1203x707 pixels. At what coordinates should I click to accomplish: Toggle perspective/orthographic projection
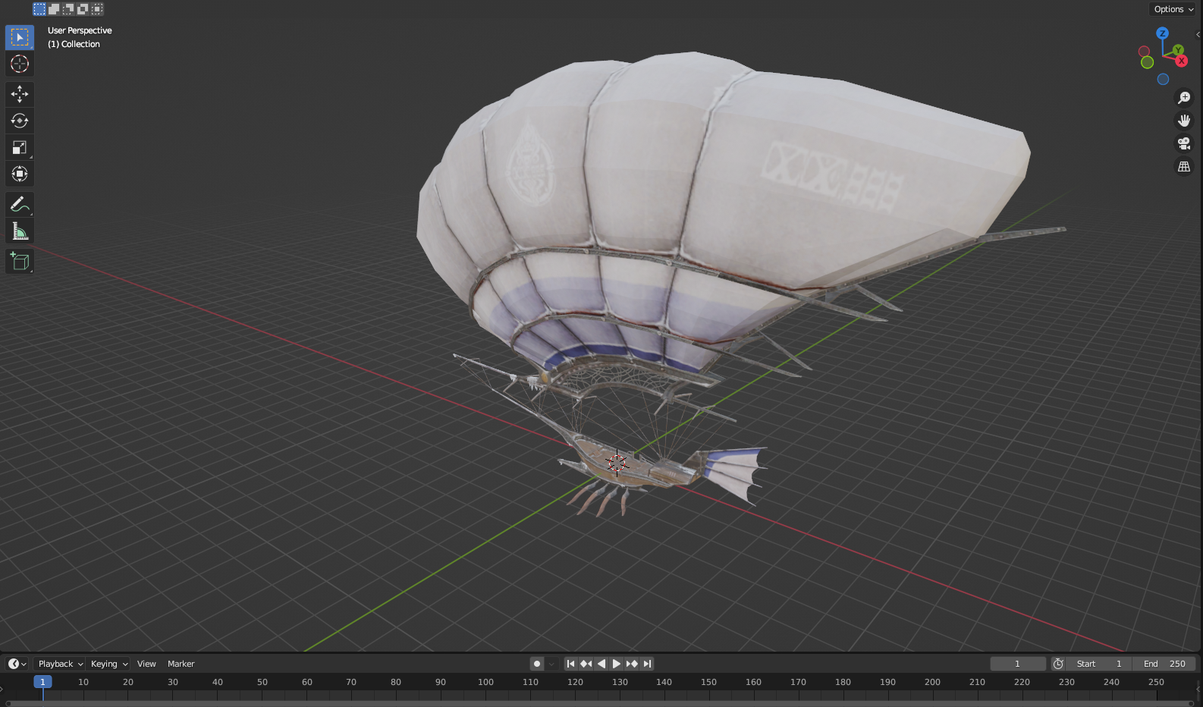(1183, 166)
